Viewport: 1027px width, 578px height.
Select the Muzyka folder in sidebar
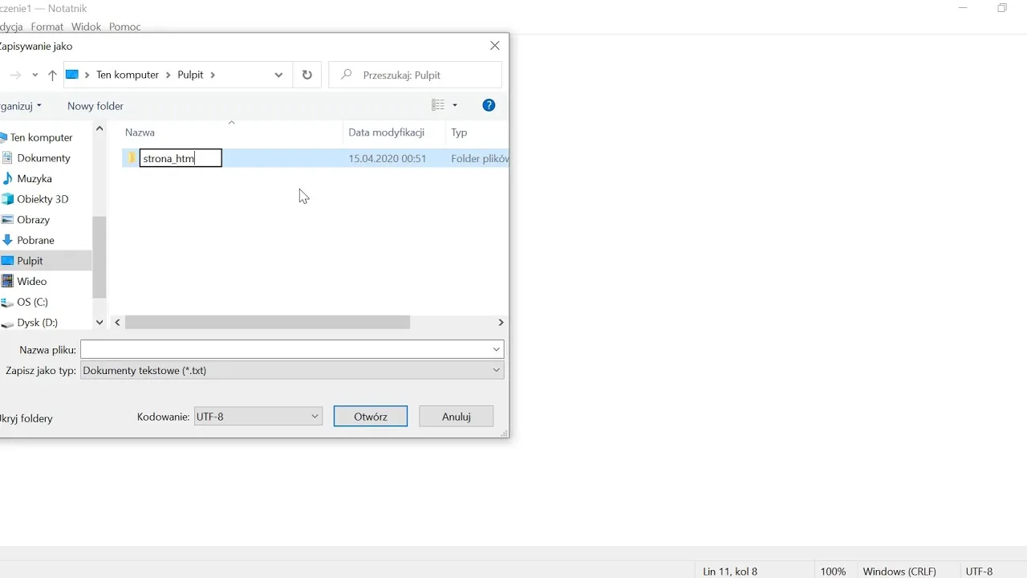click(x=35, y=179)
